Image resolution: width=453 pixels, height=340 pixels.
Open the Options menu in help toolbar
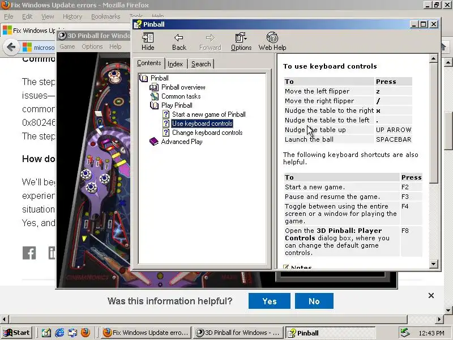[x=241, y=41]
